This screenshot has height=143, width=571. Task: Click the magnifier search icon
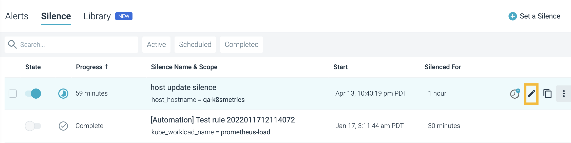tap(12, 44)
